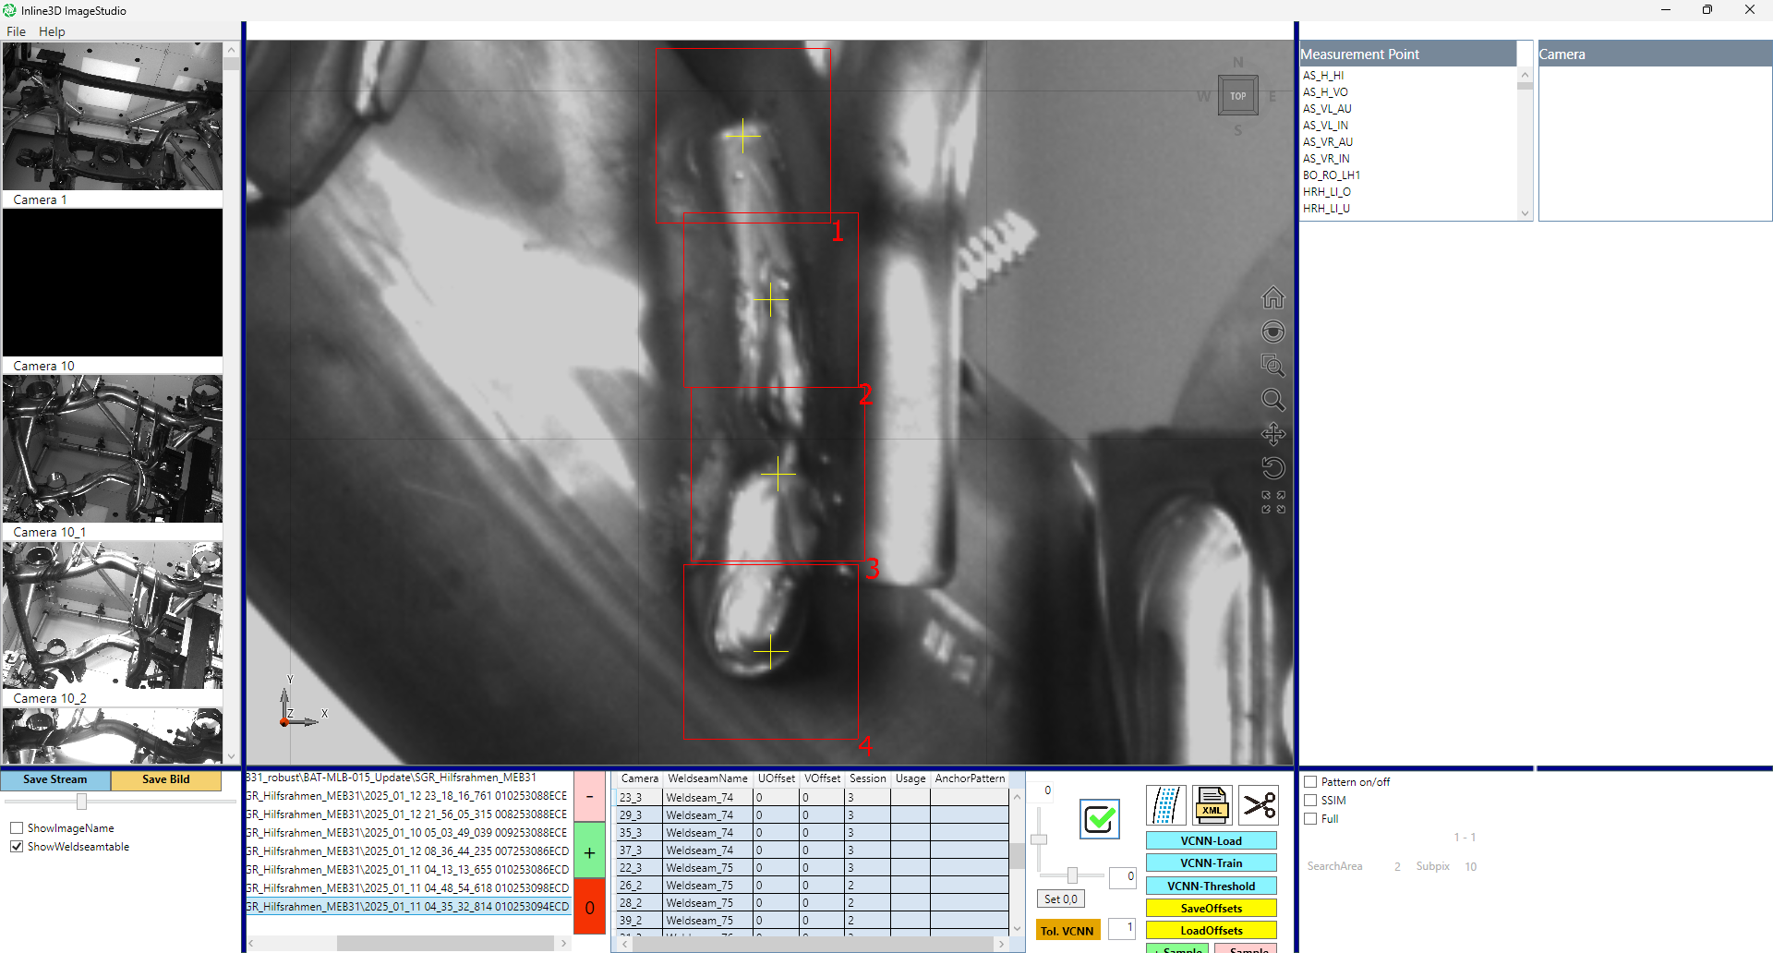The width and height of the screenshot is (1773, 953).
Task: Click the horizontal offset slider thumb
Action: (1072, 875)
